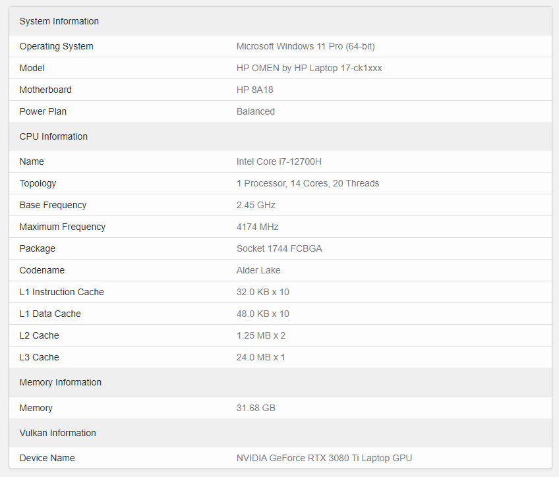Viewport: 559px width, 477px height.
Task: Click the System Information section header
Action: click(x=59, y=21)
